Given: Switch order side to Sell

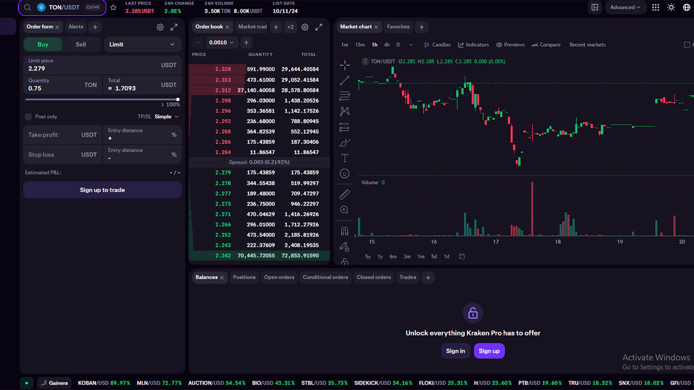Looking at the screenshot, I should (81, 44).
